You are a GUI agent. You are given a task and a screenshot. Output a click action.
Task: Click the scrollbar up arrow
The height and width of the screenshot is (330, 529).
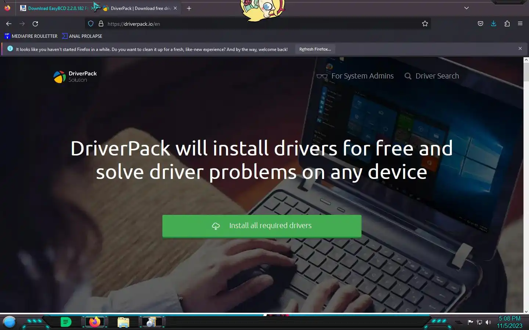[526, 59]
